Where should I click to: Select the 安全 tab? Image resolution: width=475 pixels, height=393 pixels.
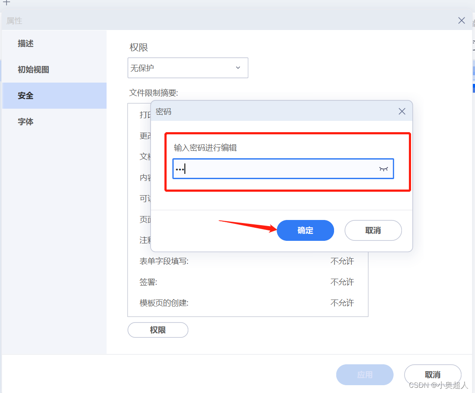coord(54,96)
